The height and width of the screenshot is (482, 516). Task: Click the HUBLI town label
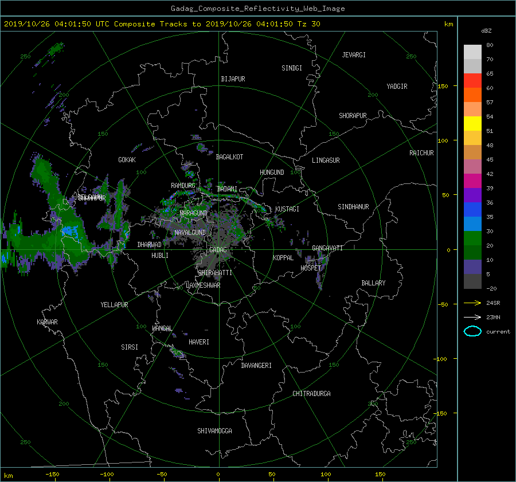160,256
